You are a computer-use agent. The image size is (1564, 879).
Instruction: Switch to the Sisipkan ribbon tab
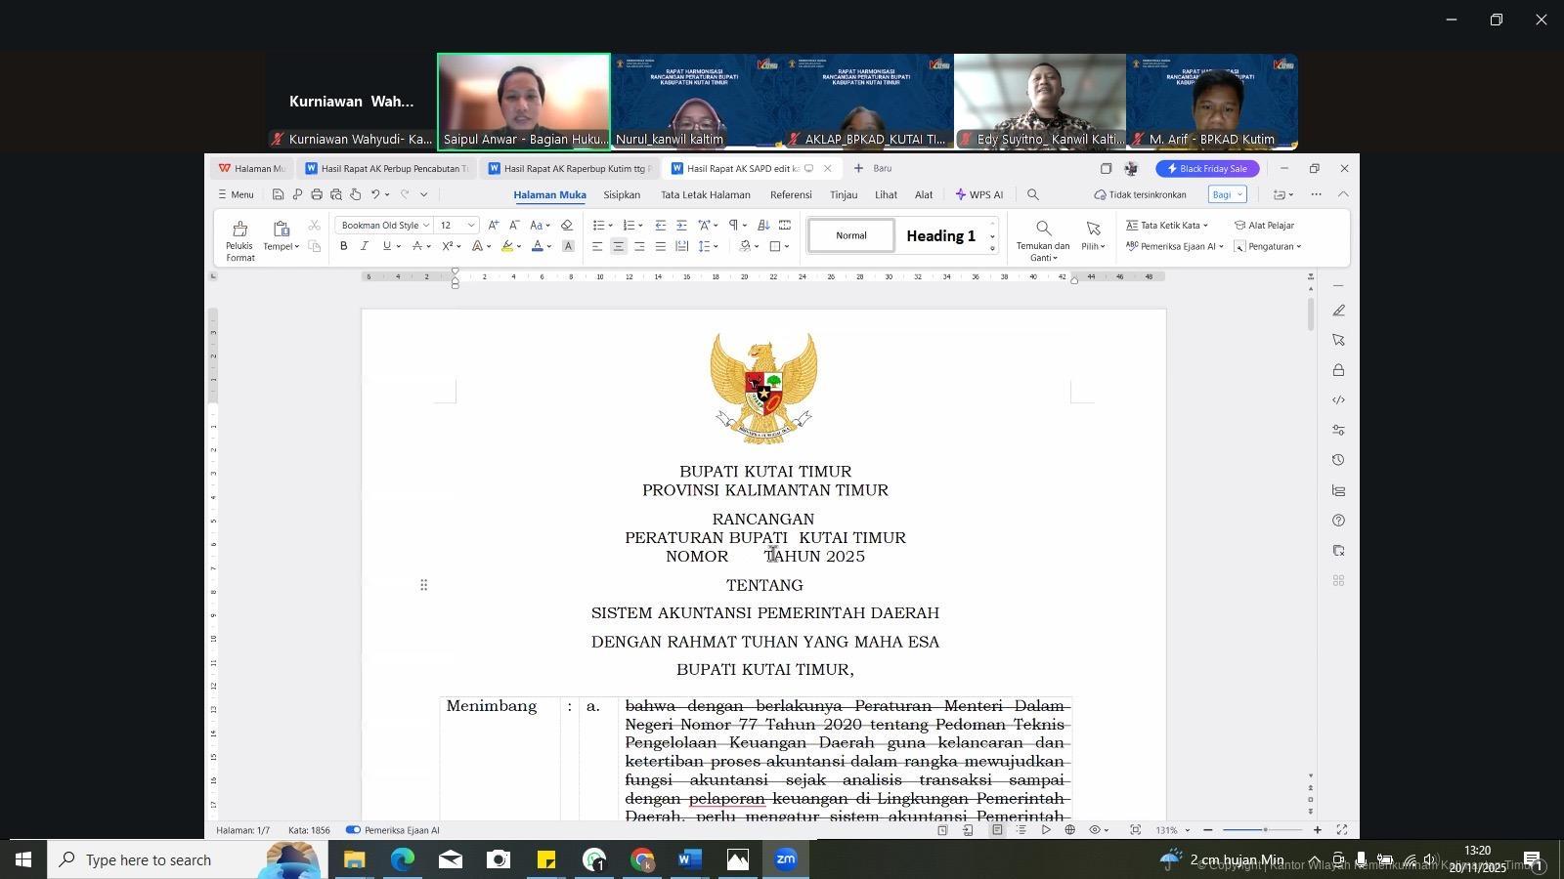pos(622,195)
